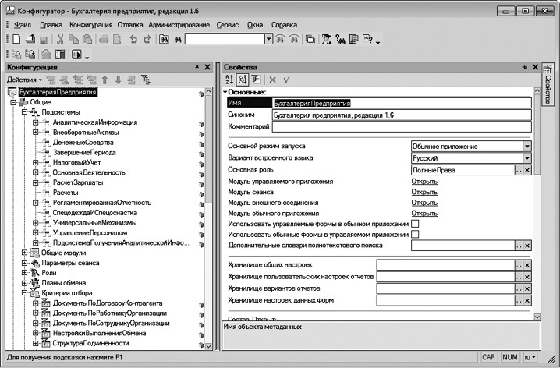Screen dimensions: 560x368
Task: Click the Синоним text field
Action: 401,115
